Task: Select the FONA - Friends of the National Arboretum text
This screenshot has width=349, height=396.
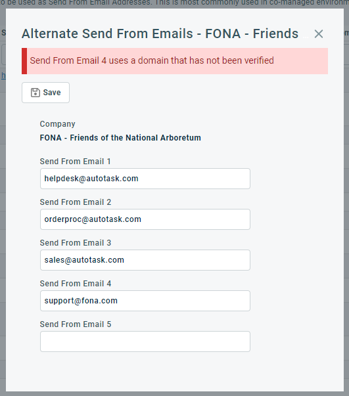Action: pos(120,138)
